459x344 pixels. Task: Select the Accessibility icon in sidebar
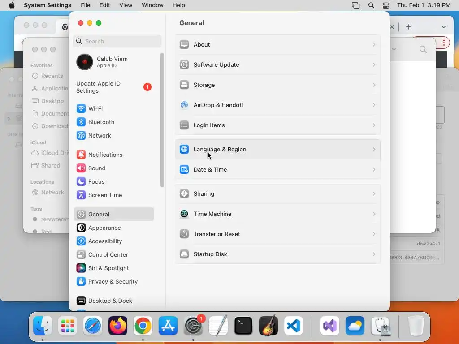(x=81, y=241)
